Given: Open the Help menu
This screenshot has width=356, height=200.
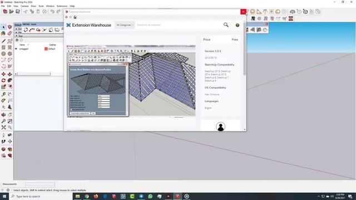Looking at the screenshot, I should pyautogui.click(x=72, y=6).
